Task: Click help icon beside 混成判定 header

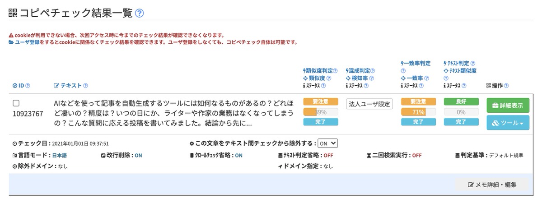Action: pos(373,70)
